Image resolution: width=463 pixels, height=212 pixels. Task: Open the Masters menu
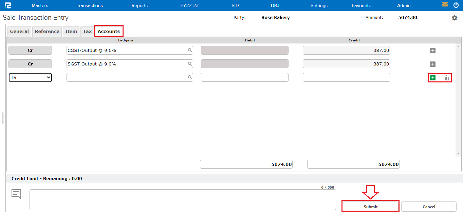tap(40, 5)
